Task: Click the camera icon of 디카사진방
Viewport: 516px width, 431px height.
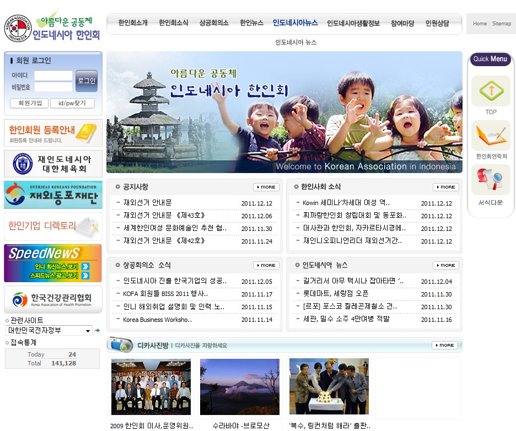Action: [x=120, y=344]
